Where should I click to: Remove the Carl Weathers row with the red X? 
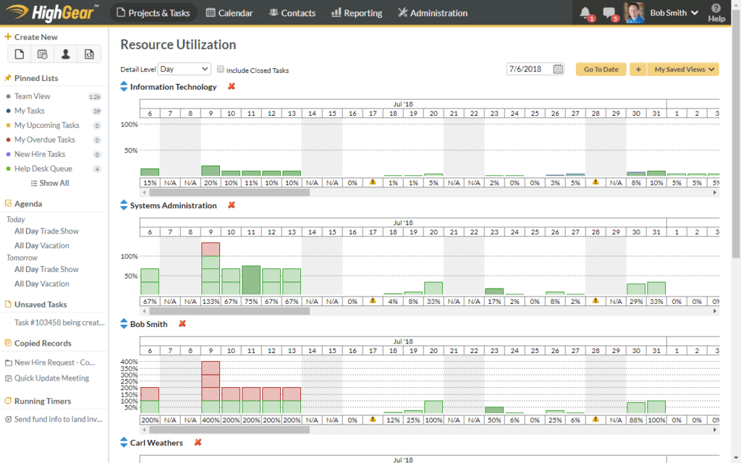[x=197, y=443]
